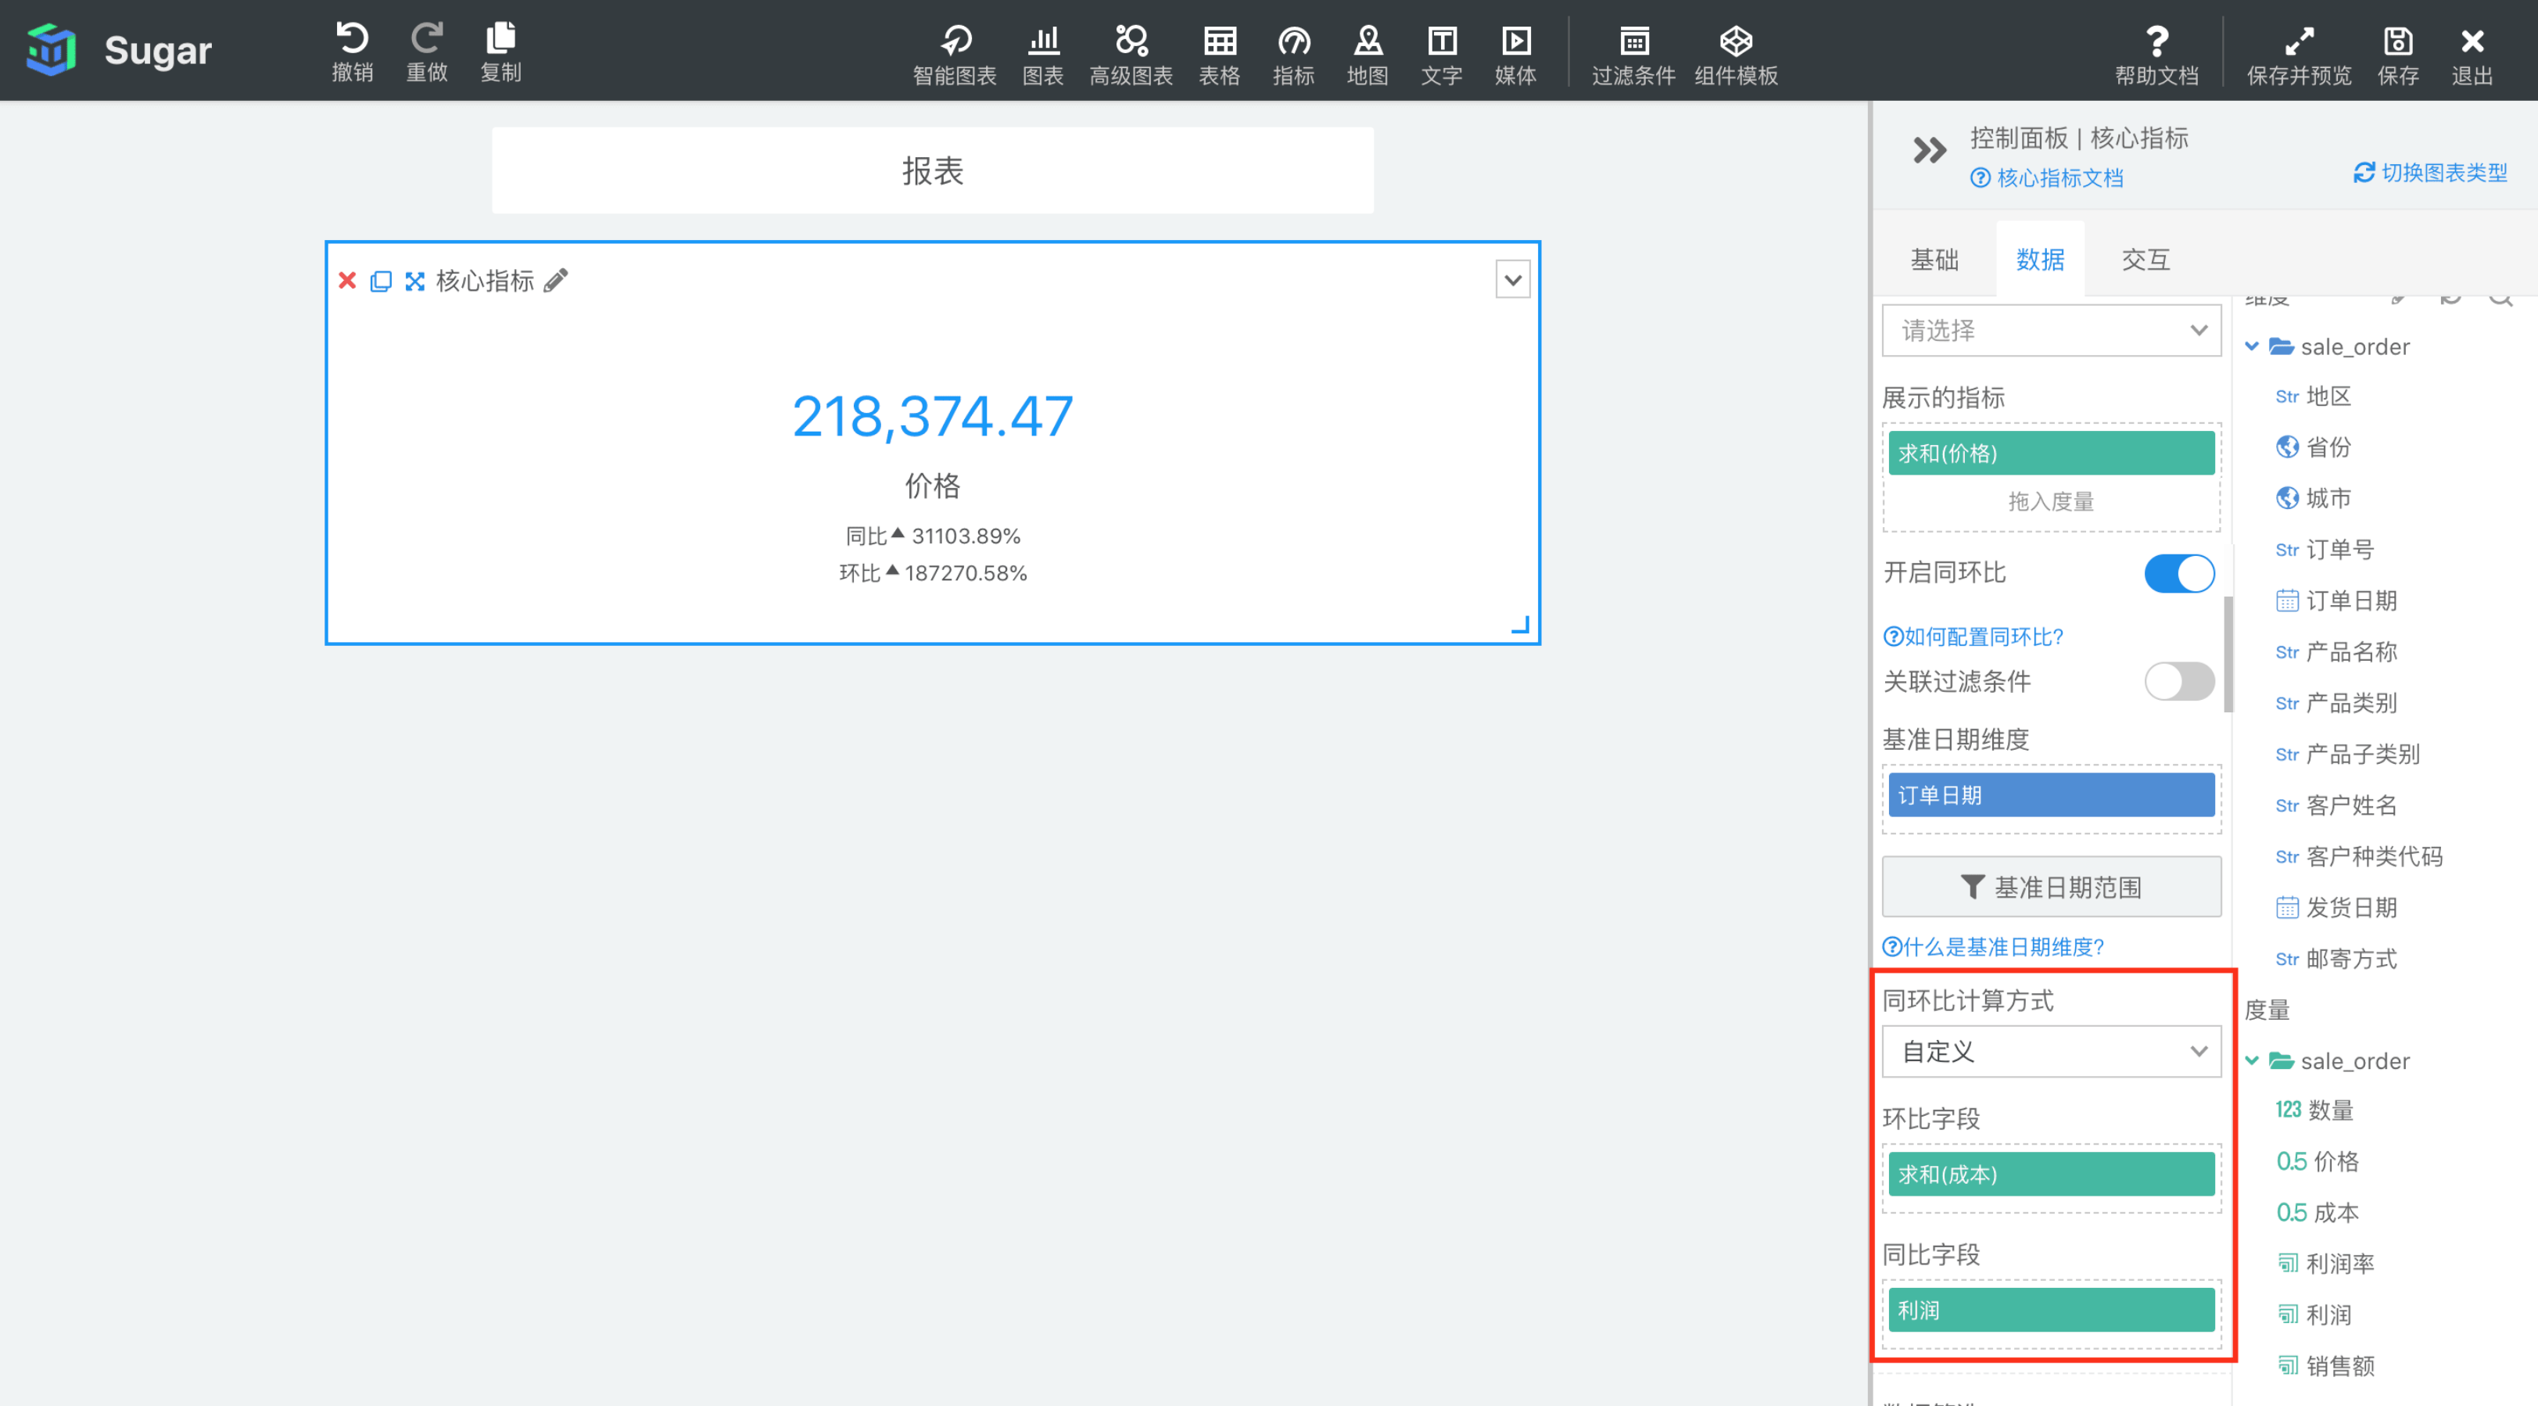Collapse the 维度 sale_order folder

[2253, 346]
